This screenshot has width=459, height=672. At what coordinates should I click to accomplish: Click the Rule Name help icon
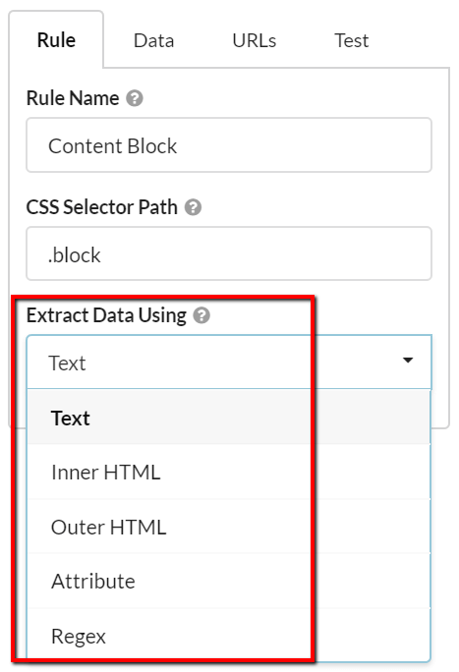coord(134,98)
